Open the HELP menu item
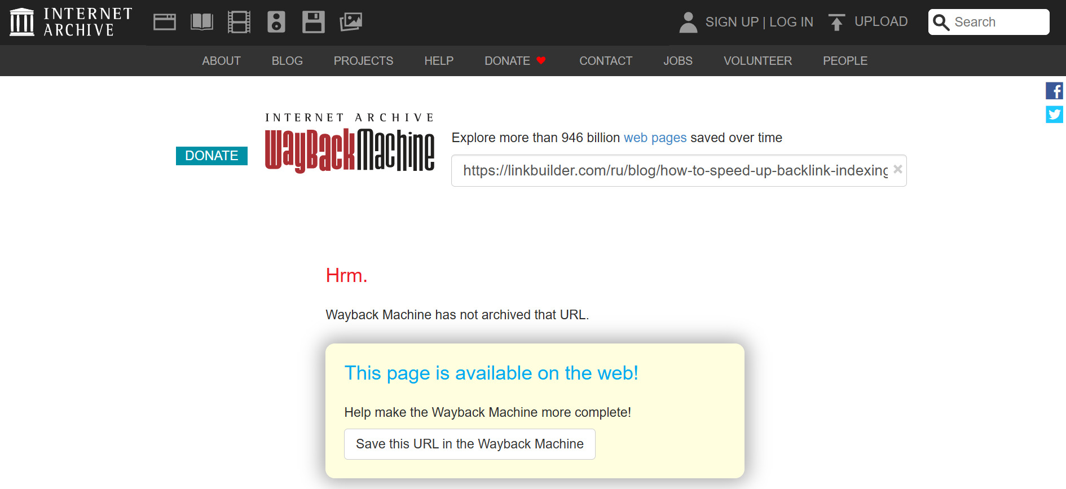Image resolution: width=1066 pixels, height=489 pixels. 439,61
